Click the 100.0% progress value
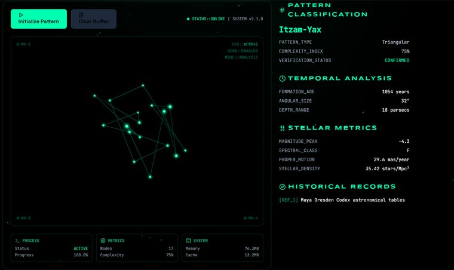The image size is (454, 270). pos(81,255)
